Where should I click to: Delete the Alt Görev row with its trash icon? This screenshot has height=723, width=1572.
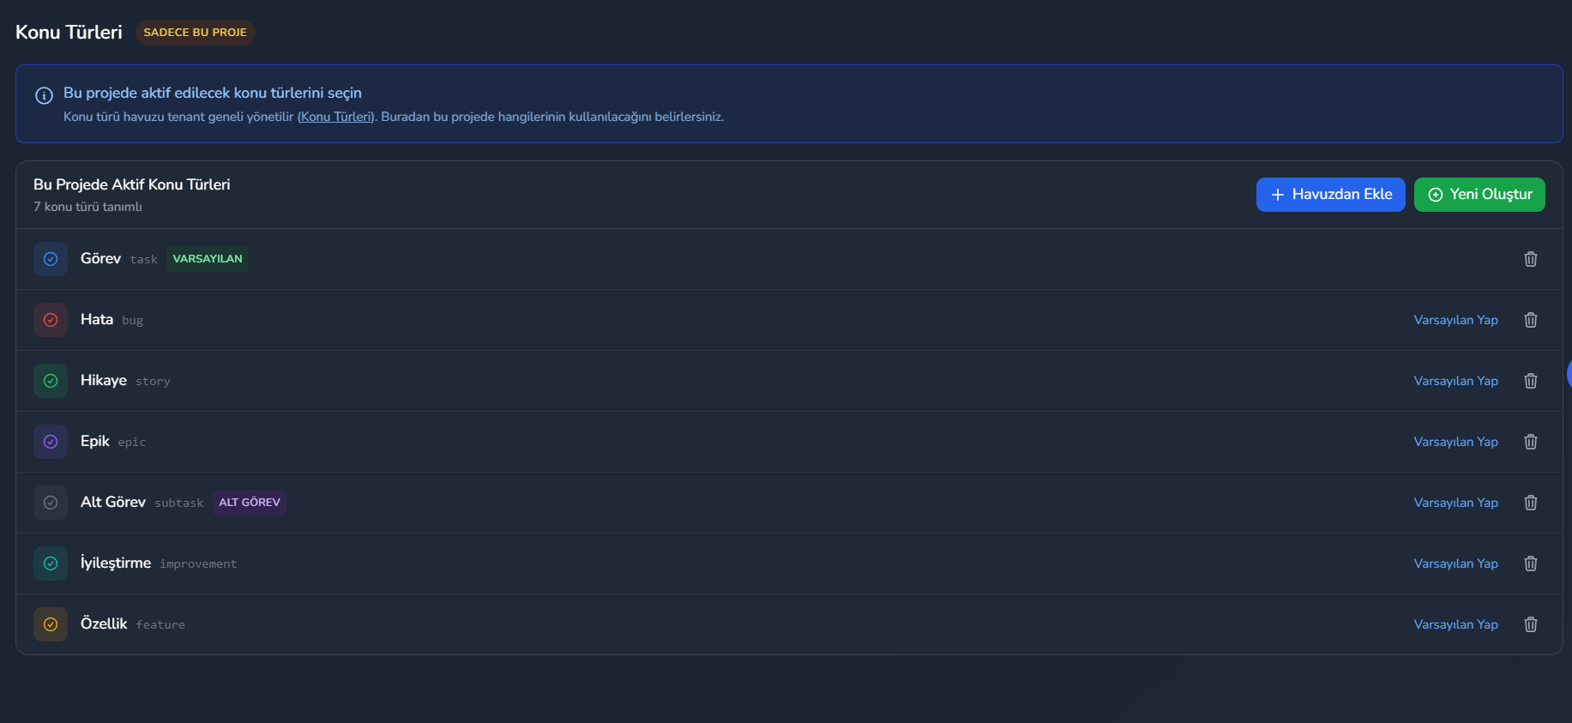coord(1531,503)
